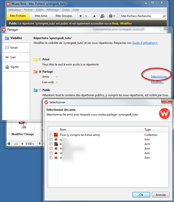Screen dimensions: 174x202
Task: Select the Public radio button
Action: (40, 90)
